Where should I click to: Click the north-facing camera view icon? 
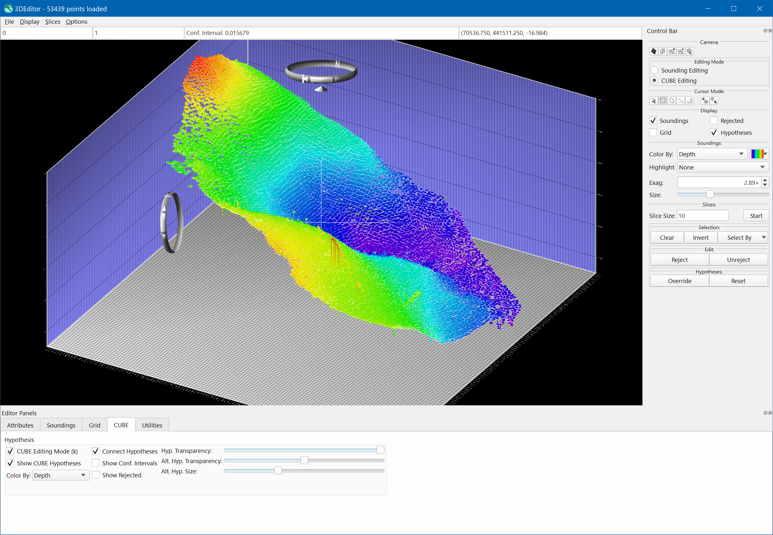coord(672,51)
